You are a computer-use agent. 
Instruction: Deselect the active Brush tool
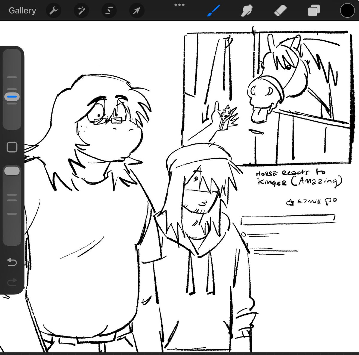pos(213,10)
